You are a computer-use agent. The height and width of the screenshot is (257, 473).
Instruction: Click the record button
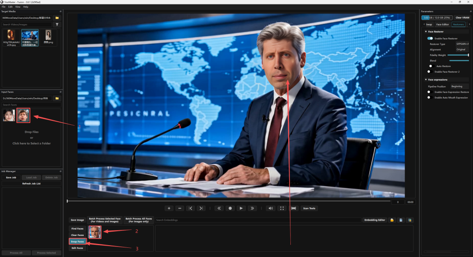(x=230, y=208)
